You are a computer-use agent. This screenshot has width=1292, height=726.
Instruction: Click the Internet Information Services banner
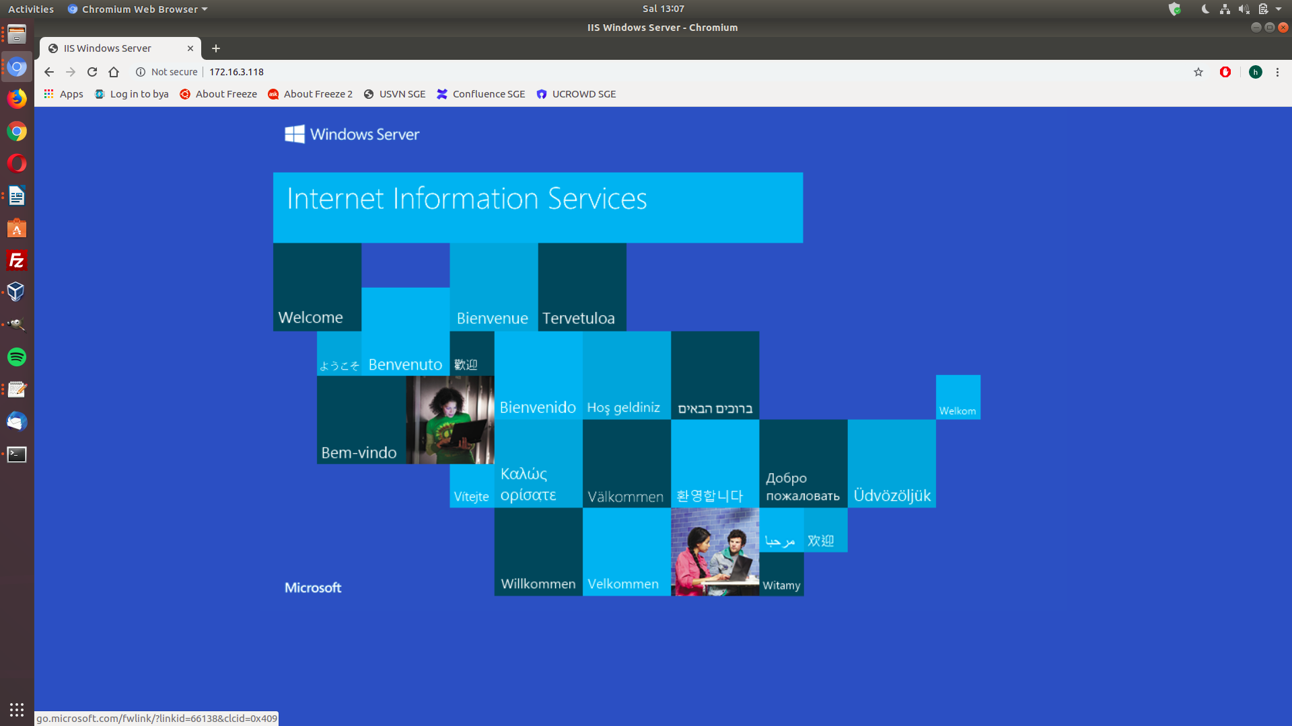point(538,208)
